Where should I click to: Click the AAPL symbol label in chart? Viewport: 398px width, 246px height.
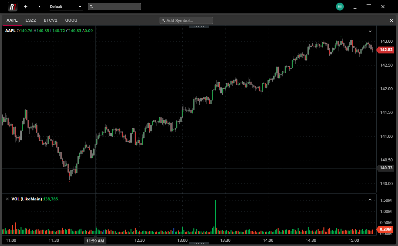[x=10, y=31]
